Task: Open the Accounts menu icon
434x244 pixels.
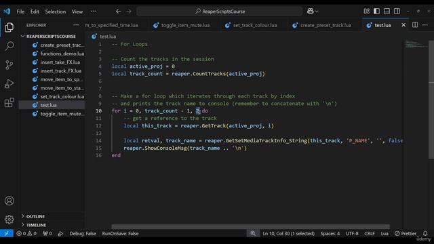Action: point(9,201)
